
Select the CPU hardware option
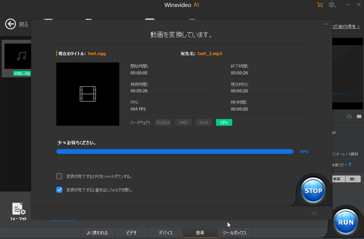(x=224, y=122)
